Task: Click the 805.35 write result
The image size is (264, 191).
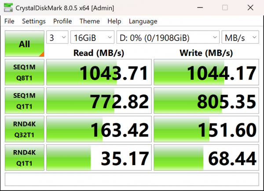Action: [x=206, y=100]
